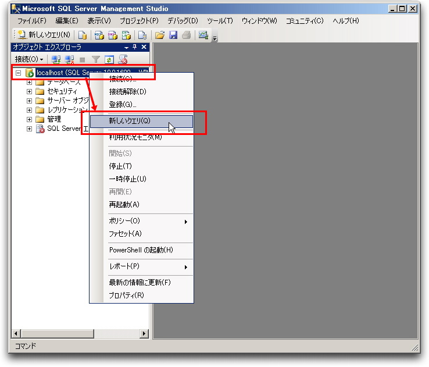Choose 接続解除(D) in the context menu
This screenshot has width=429, height=367.
[x=141, y=92]
